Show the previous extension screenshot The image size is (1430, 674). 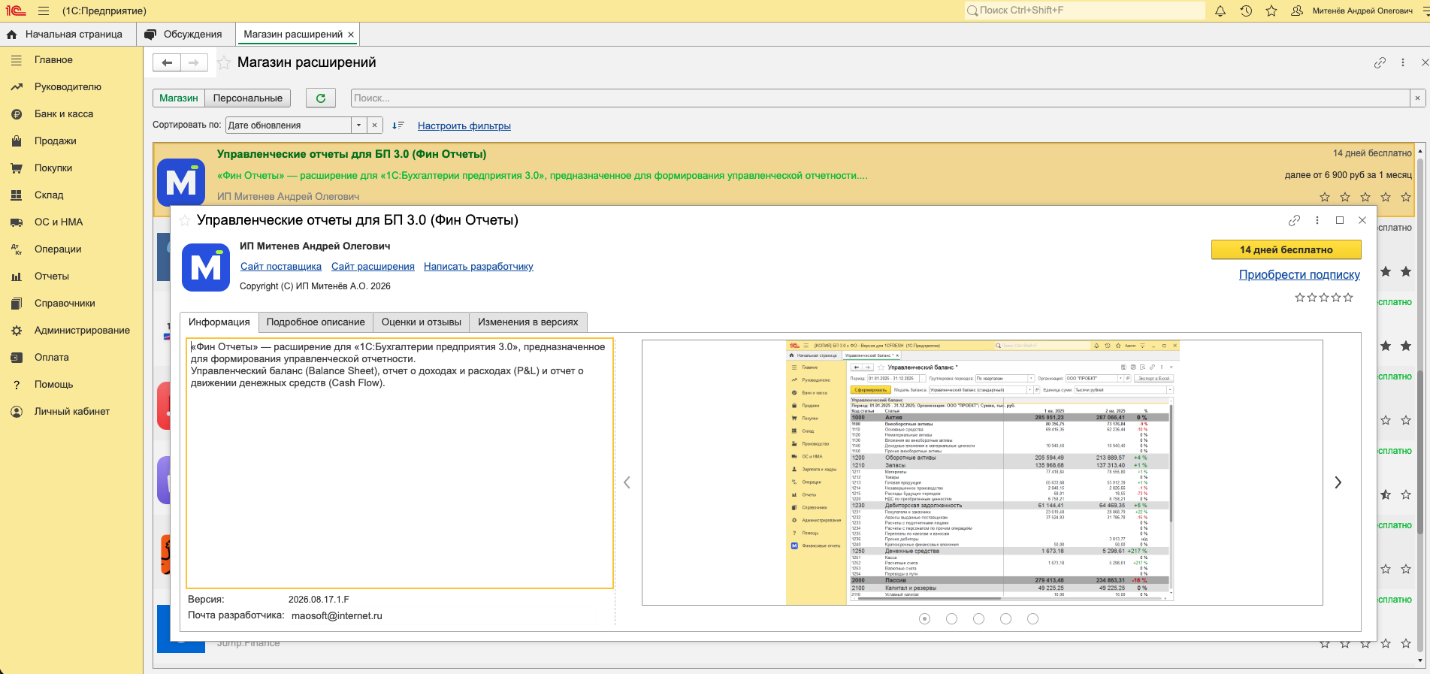coord(627,482)
